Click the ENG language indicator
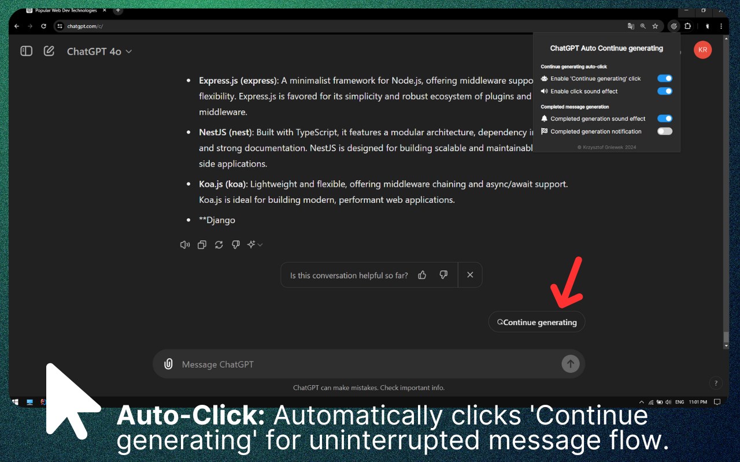The height and width of the screenshot is (462, 740). coord(680,402)
